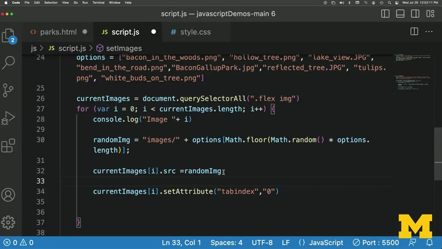The image size is (442, 249).
Task: Click '"tabindex"' string on line 34
Action: pos(238,192)
